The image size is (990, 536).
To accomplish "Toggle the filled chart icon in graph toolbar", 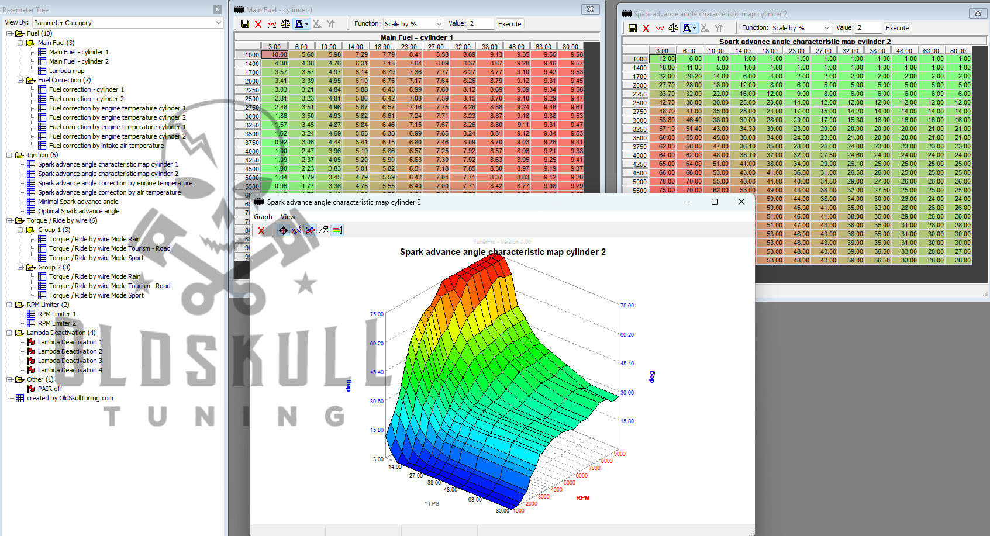I will pyautogui.click(x=311, y=230).
